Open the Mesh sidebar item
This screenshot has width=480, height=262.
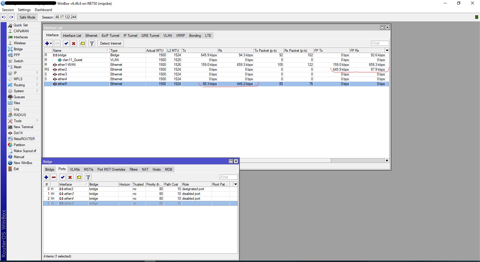(x=17, y=67)
